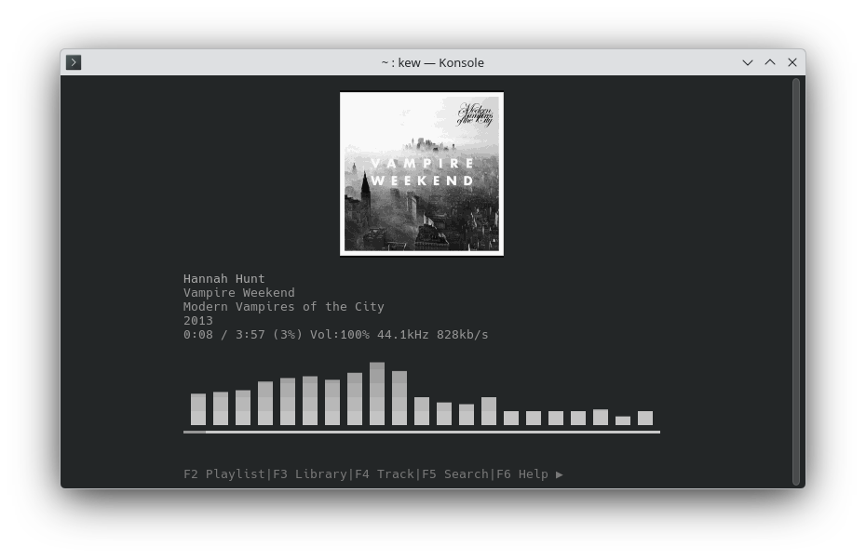Click the arrow after F6 Help
Image resolution: width=866 pixels, height=560 pixels.
(559, 474)
